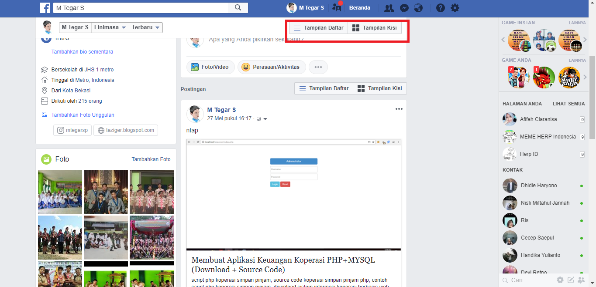Click the Facebook logo
Image resolution: width=596 pixels, height=287 pixels.
point(45,8)
